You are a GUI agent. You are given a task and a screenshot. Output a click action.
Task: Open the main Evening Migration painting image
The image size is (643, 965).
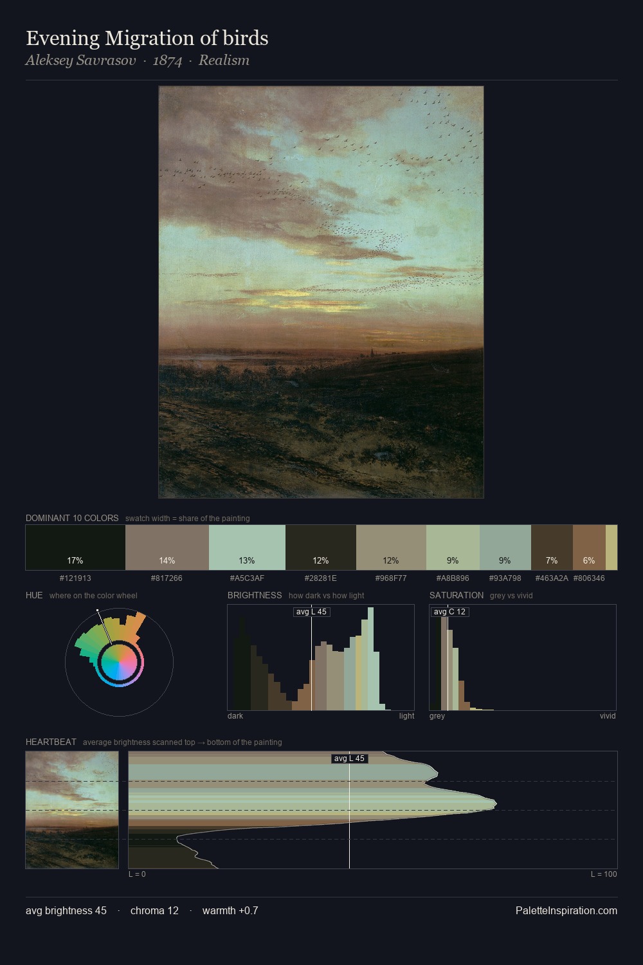tap(321, 292)
